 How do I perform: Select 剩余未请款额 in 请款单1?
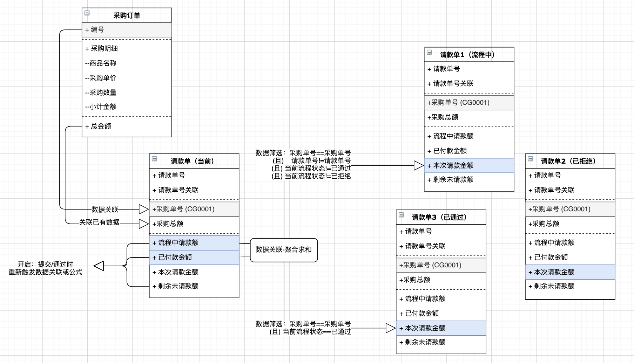[469, 180]
